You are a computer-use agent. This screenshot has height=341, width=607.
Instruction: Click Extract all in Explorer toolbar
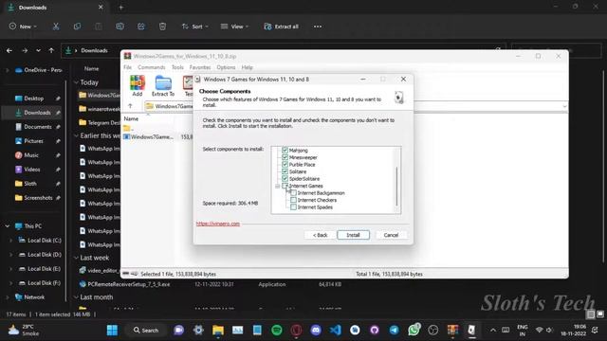(x=281, y=27)
